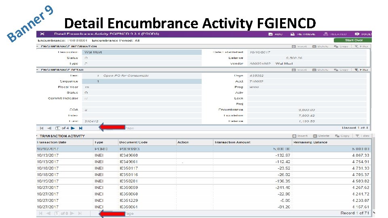Click transaction date 10/19/2017
Image resolution: width=388 pixels, height=218 pixels.
[48, 181]
